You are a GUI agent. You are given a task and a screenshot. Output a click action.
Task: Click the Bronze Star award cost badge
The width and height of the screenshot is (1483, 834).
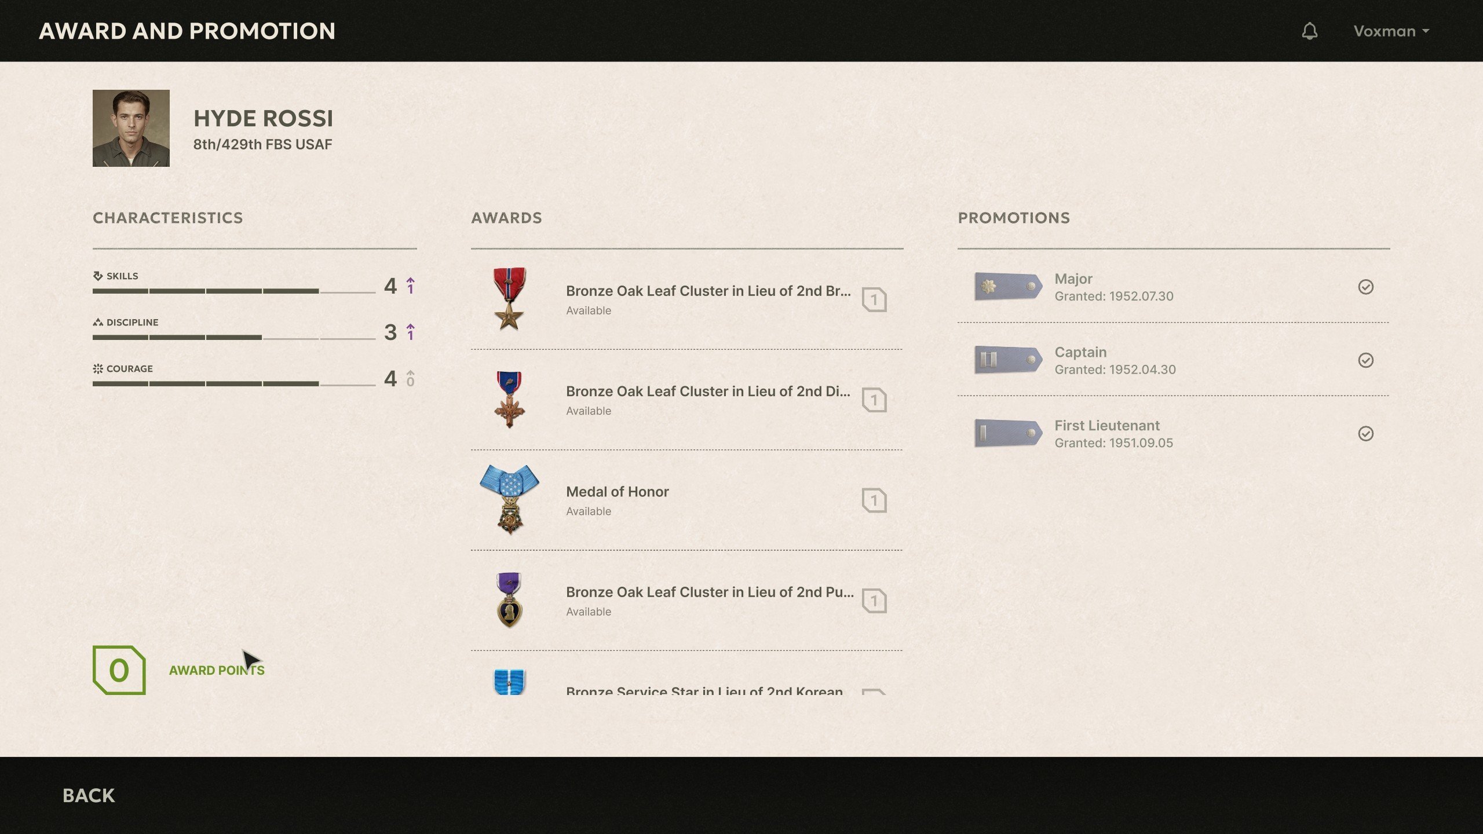pyautogui.click(x=874, y=299)
